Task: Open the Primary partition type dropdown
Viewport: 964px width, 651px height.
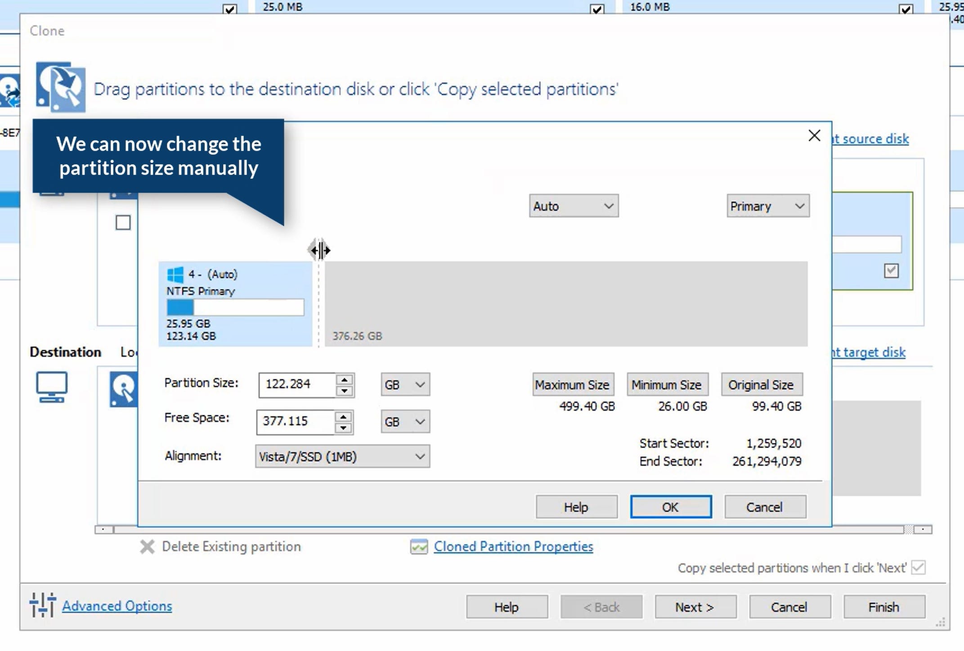Action: [x=767, y=206]
